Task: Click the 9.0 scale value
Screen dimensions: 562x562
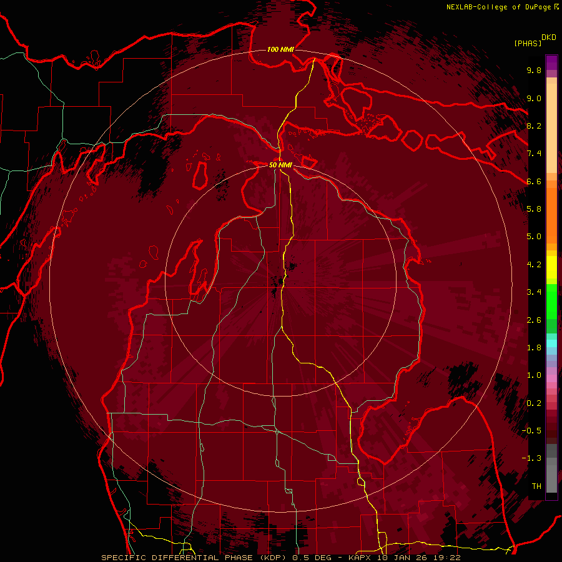Action: tap(534, 99)
